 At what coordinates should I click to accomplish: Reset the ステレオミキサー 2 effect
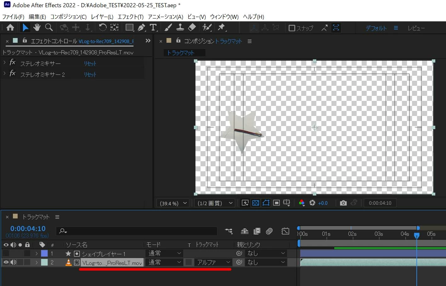tap(90, 74)
